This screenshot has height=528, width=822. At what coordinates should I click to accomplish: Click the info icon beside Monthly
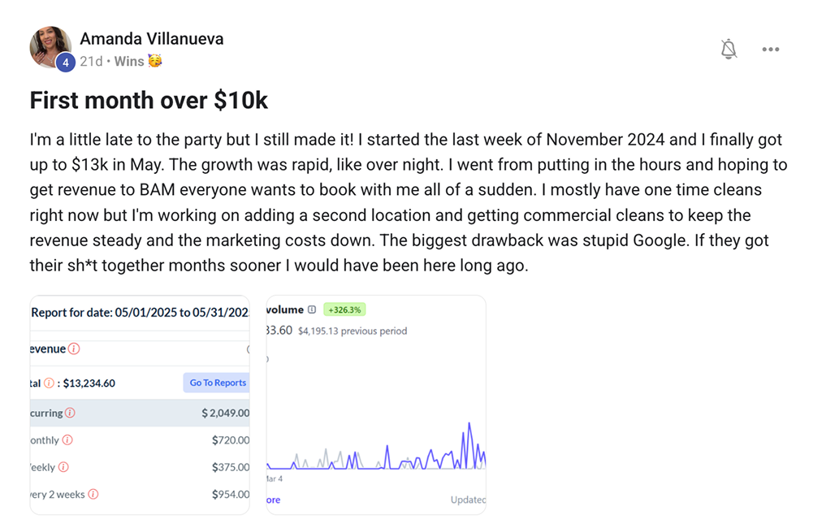click(x=67, y=439)
